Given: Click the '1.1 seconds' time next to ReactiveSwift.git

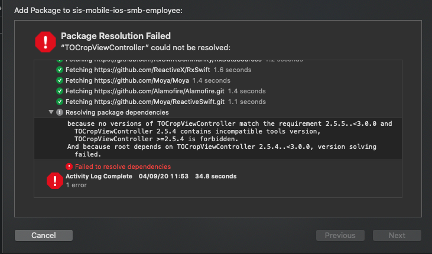Looking at the screenshot, I should click(x=247, y=102).
